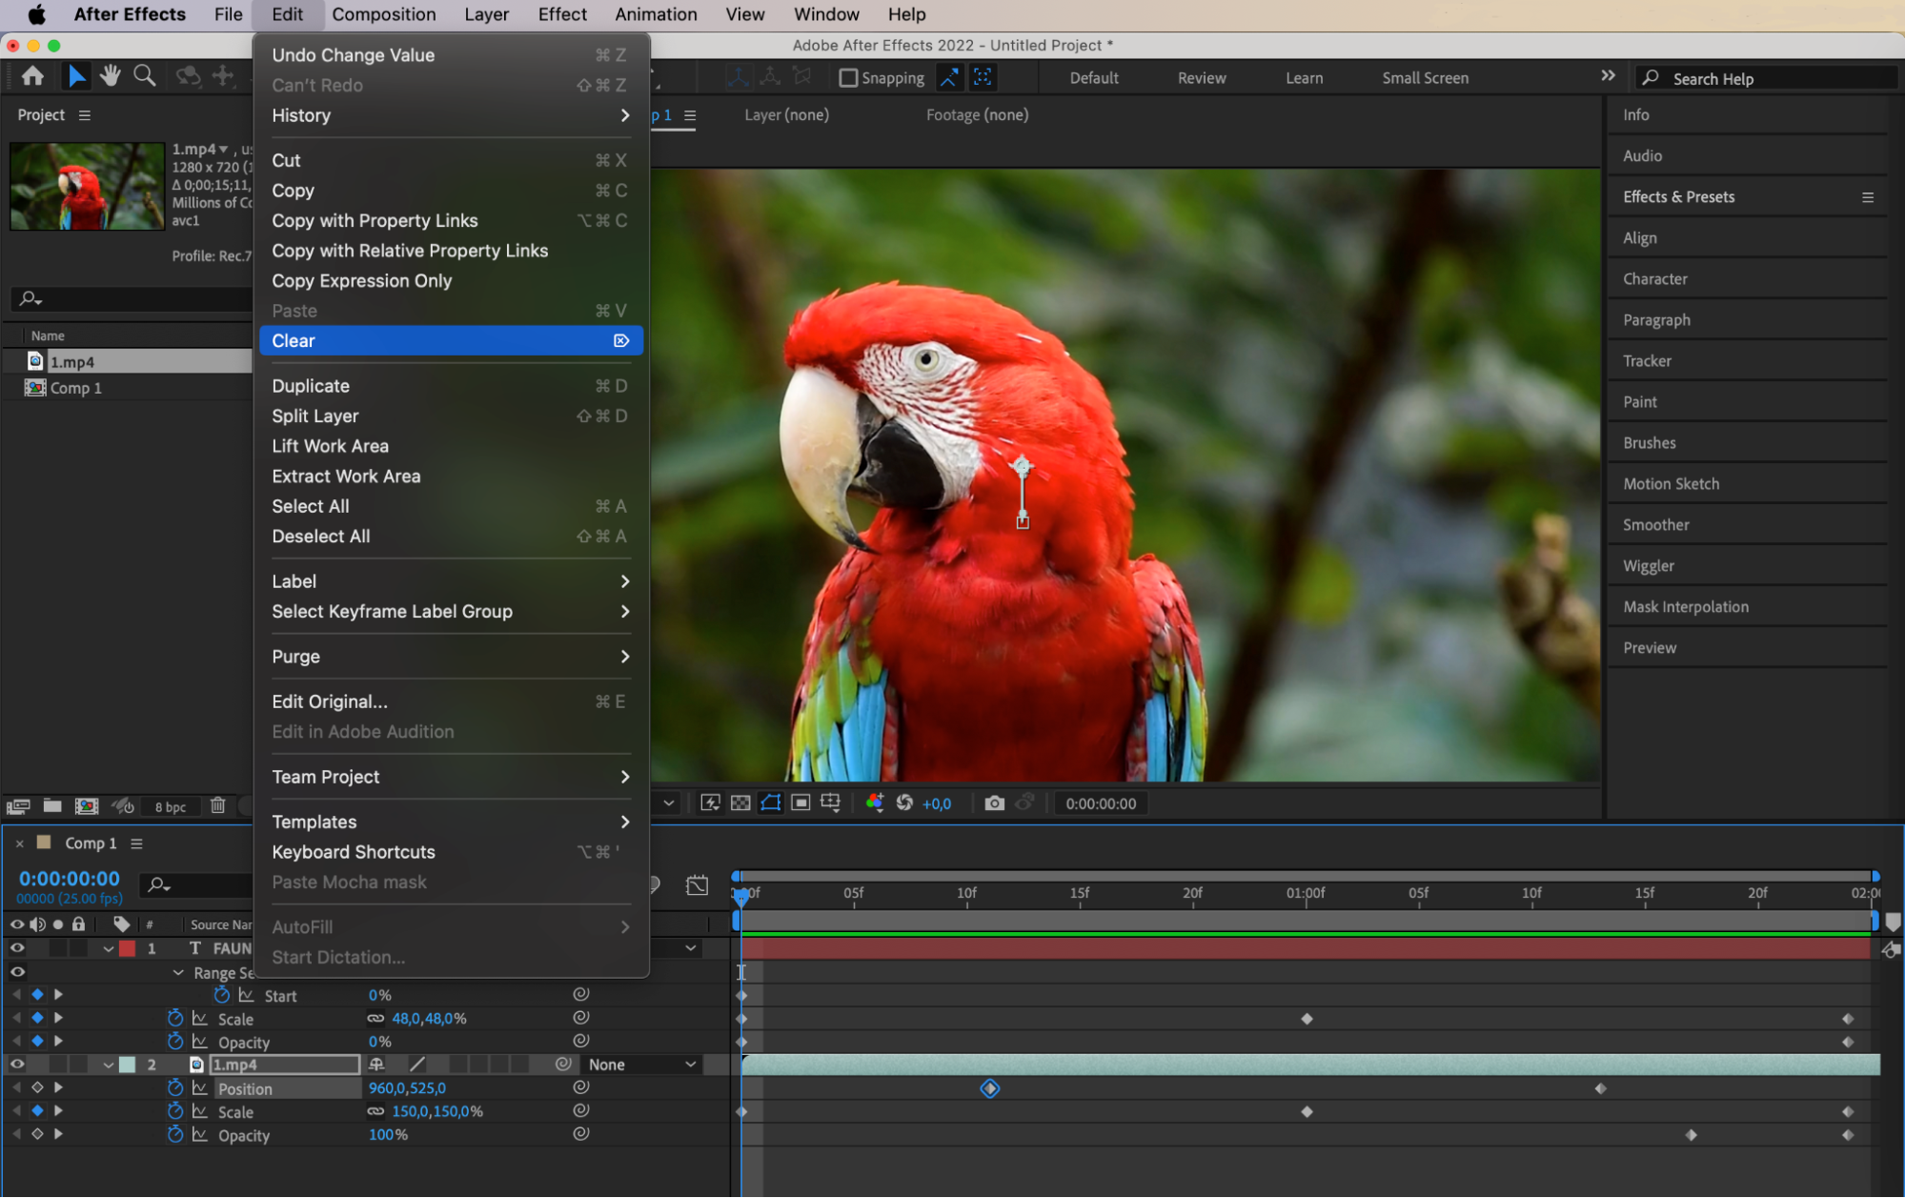The width and height of the screenshot is (1905, 1198).
Task: Select the Zoom magnifier tool
Action: click(144, 76)
